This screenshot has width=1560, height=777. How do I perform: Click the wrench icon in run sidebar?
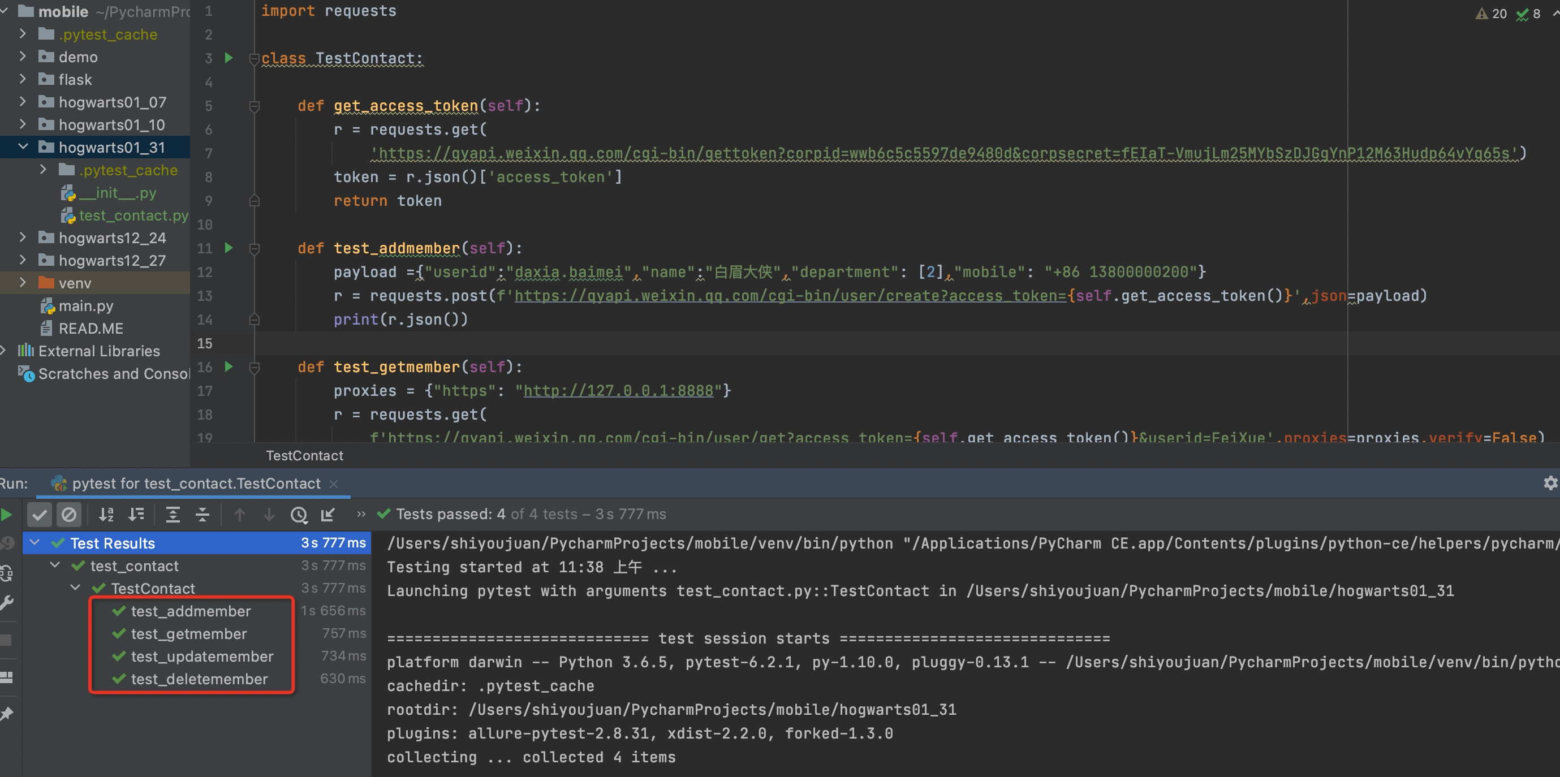click(x=7, y=602)
